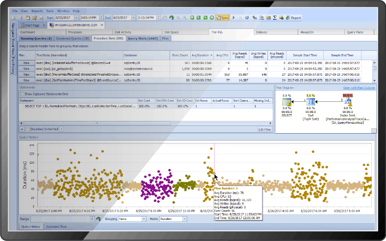Enable Show Captured Statements Only checkbox
Viewport: 386px width, 241px height.
22,94
